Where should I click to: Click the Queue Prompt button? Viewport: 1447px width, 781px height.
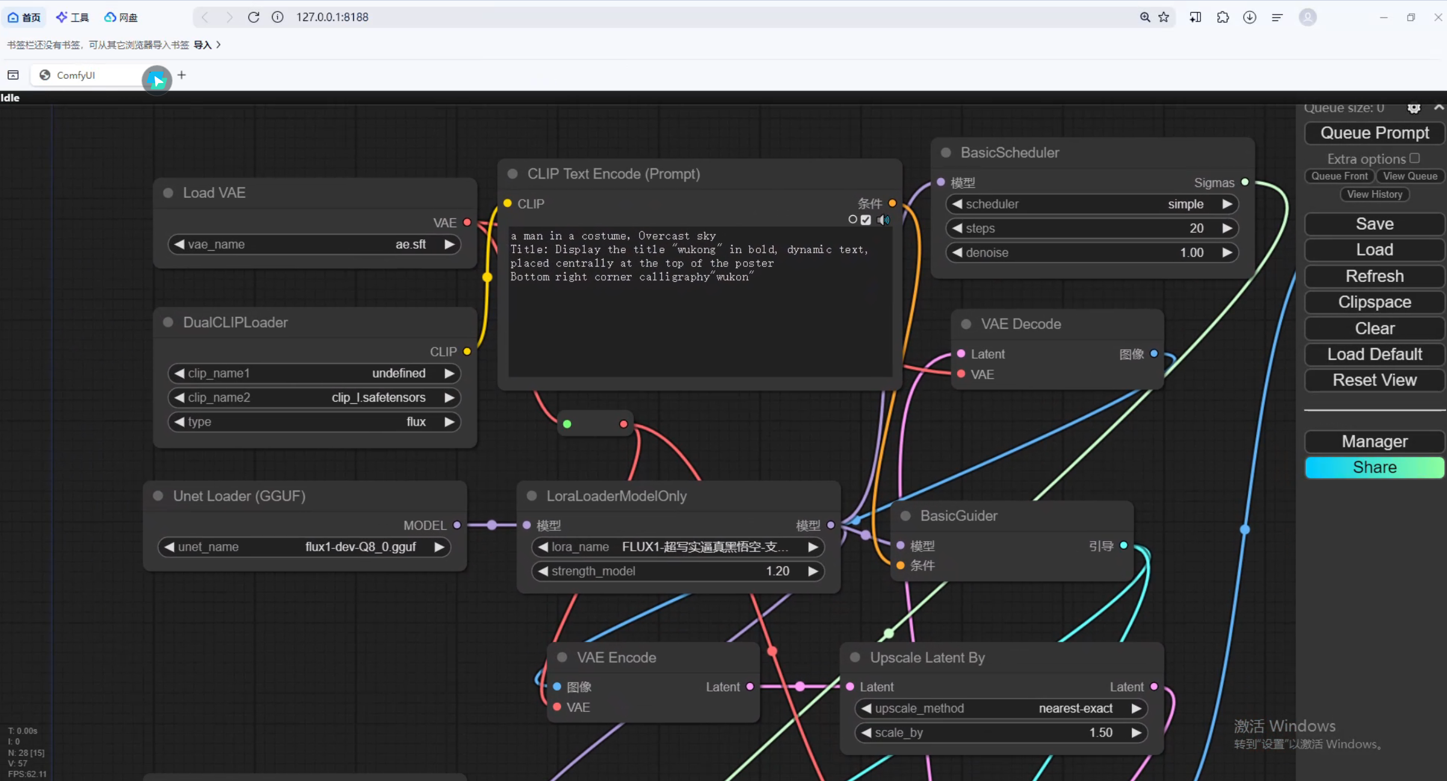coord(1374,133)
